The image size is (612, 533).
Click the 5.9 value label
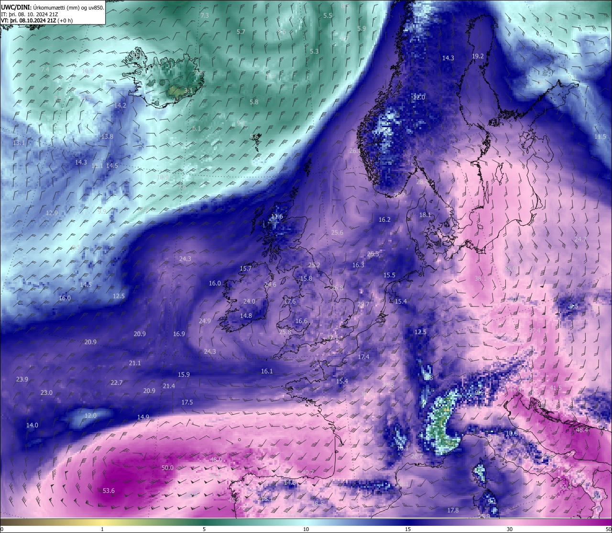[361, 28]
